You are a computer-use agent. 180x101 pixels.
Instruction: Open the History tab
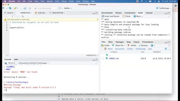[118, 13]
